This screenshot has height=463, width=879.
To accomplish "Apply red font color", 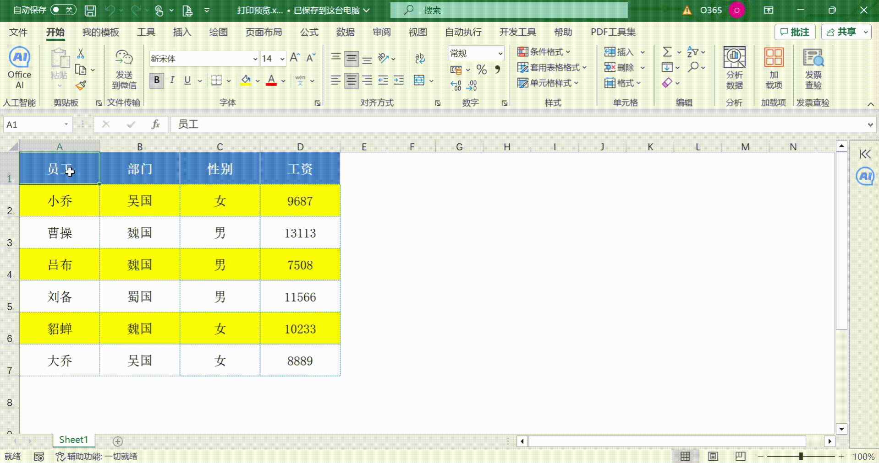I will click(x=271, y=81).
